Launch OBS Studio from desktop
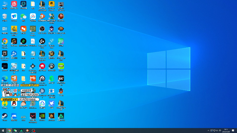Image resolution: width=237 pixels, height=133 pixels. tap(42, 30)
